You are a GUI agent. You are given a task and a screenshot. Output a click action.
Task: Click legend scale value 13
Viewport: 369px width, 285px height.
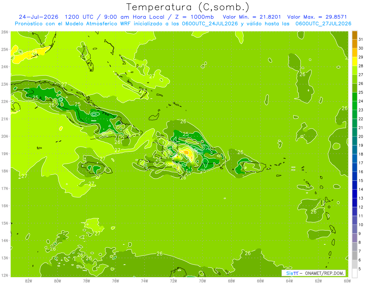[x=361, y=198]
